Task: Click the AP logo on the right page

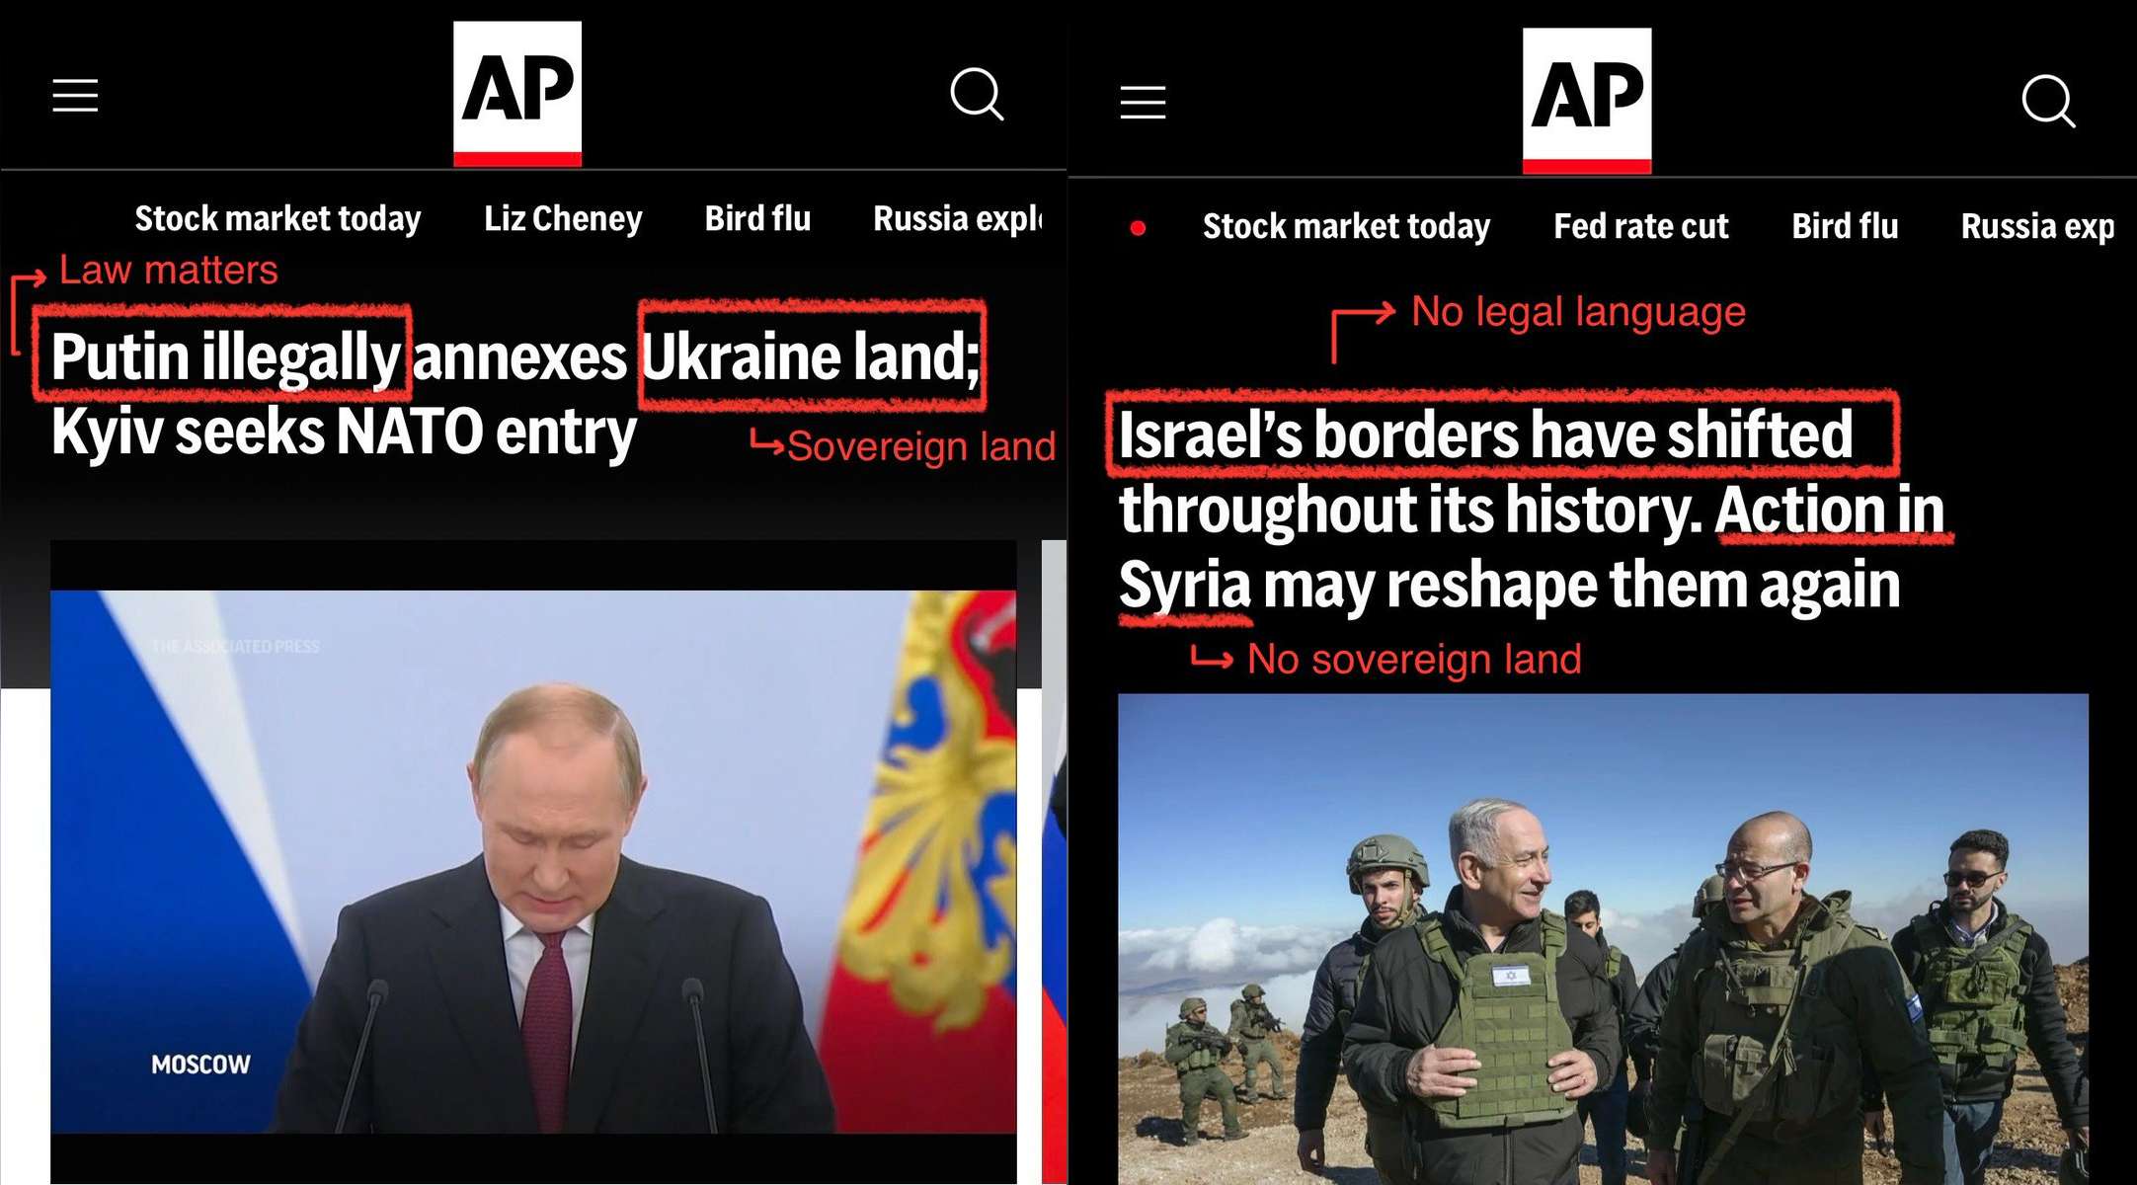Action: point(1587,101)
